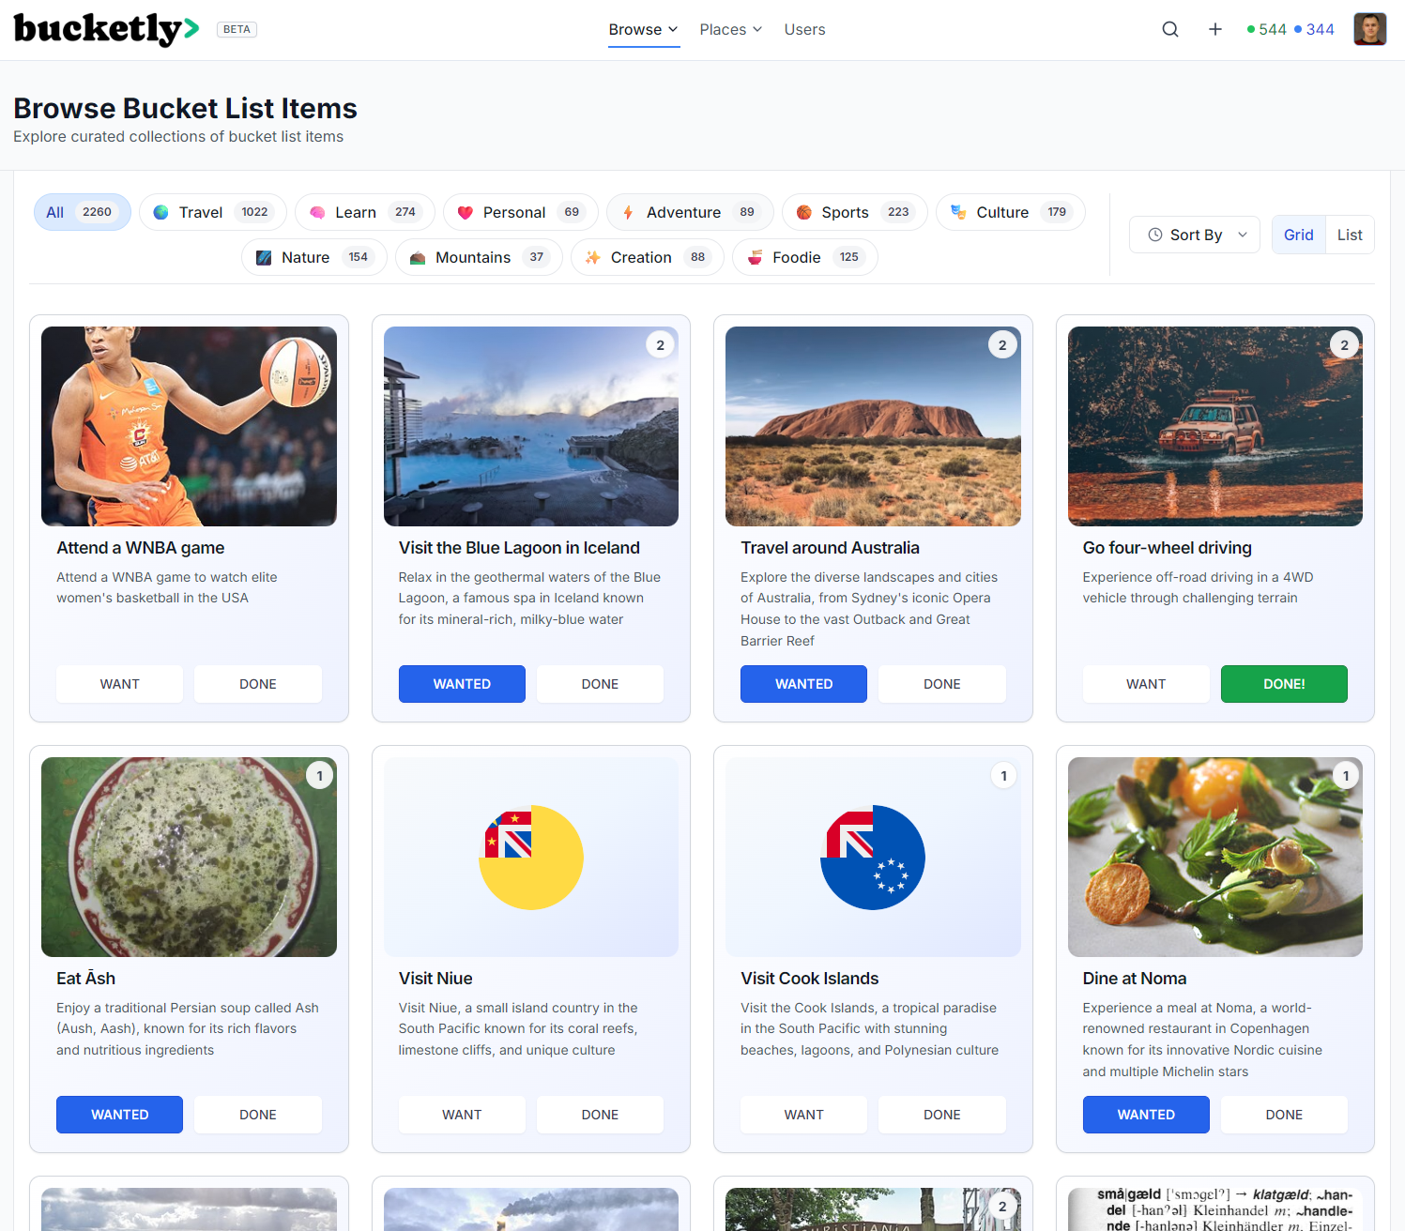Open the user profile avatar
The height and width of the screenshot is (1231, 1405).
click(x=1370, y=29)
